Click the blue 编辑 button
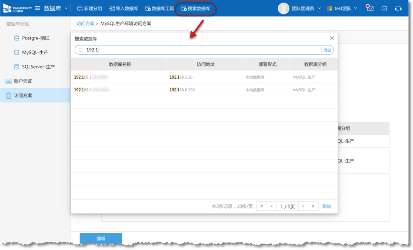Screen dimensions: 413x250 pos(101,238)
